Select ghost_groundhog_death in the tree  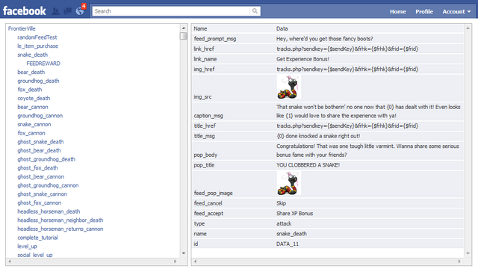(46, 159)
